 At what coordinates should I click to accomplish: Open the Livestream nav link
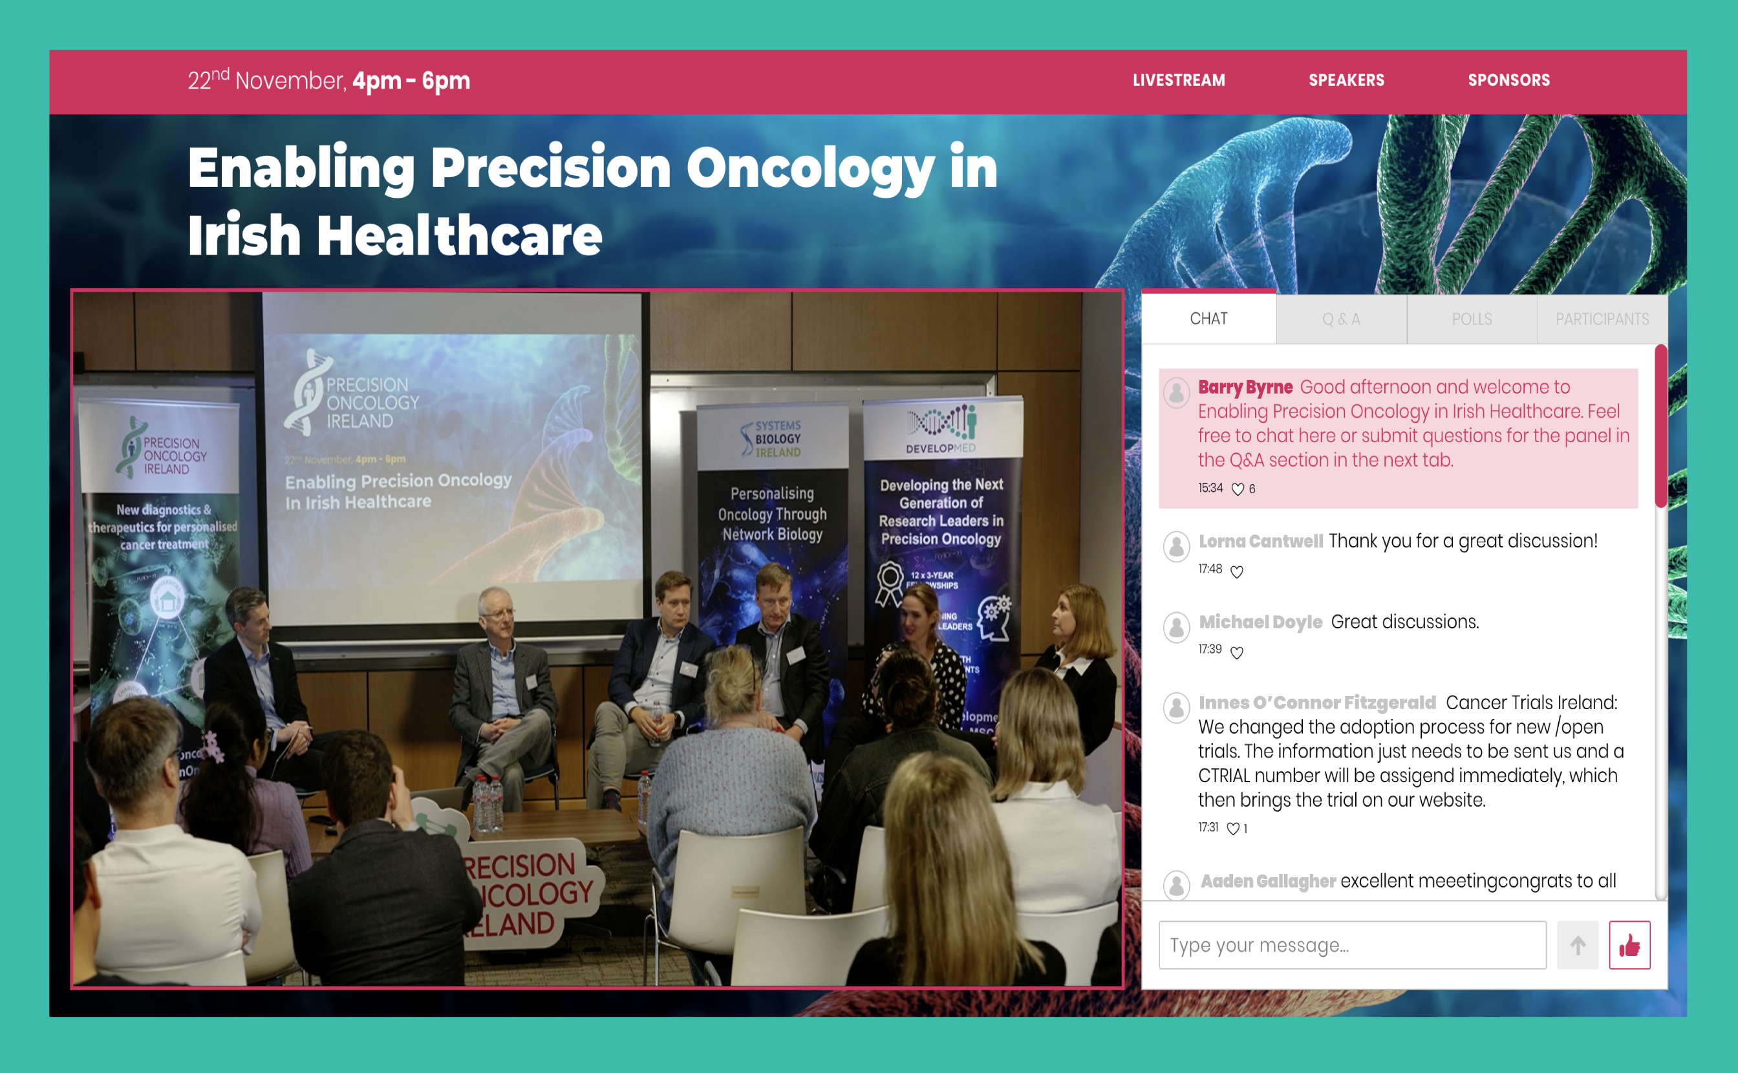(1178, 80)
